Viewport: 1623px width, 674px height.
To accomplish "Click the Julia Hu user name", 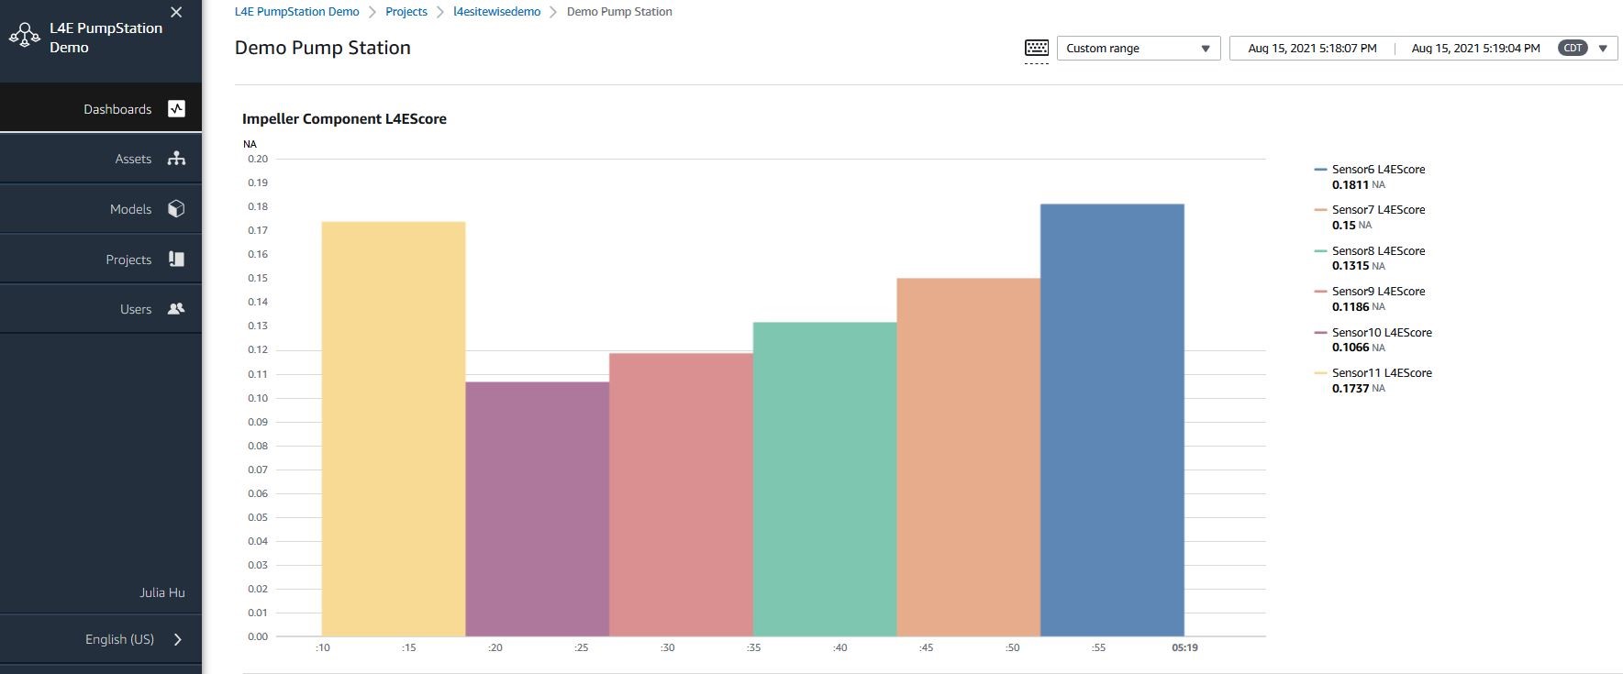I will click(162, 592).
